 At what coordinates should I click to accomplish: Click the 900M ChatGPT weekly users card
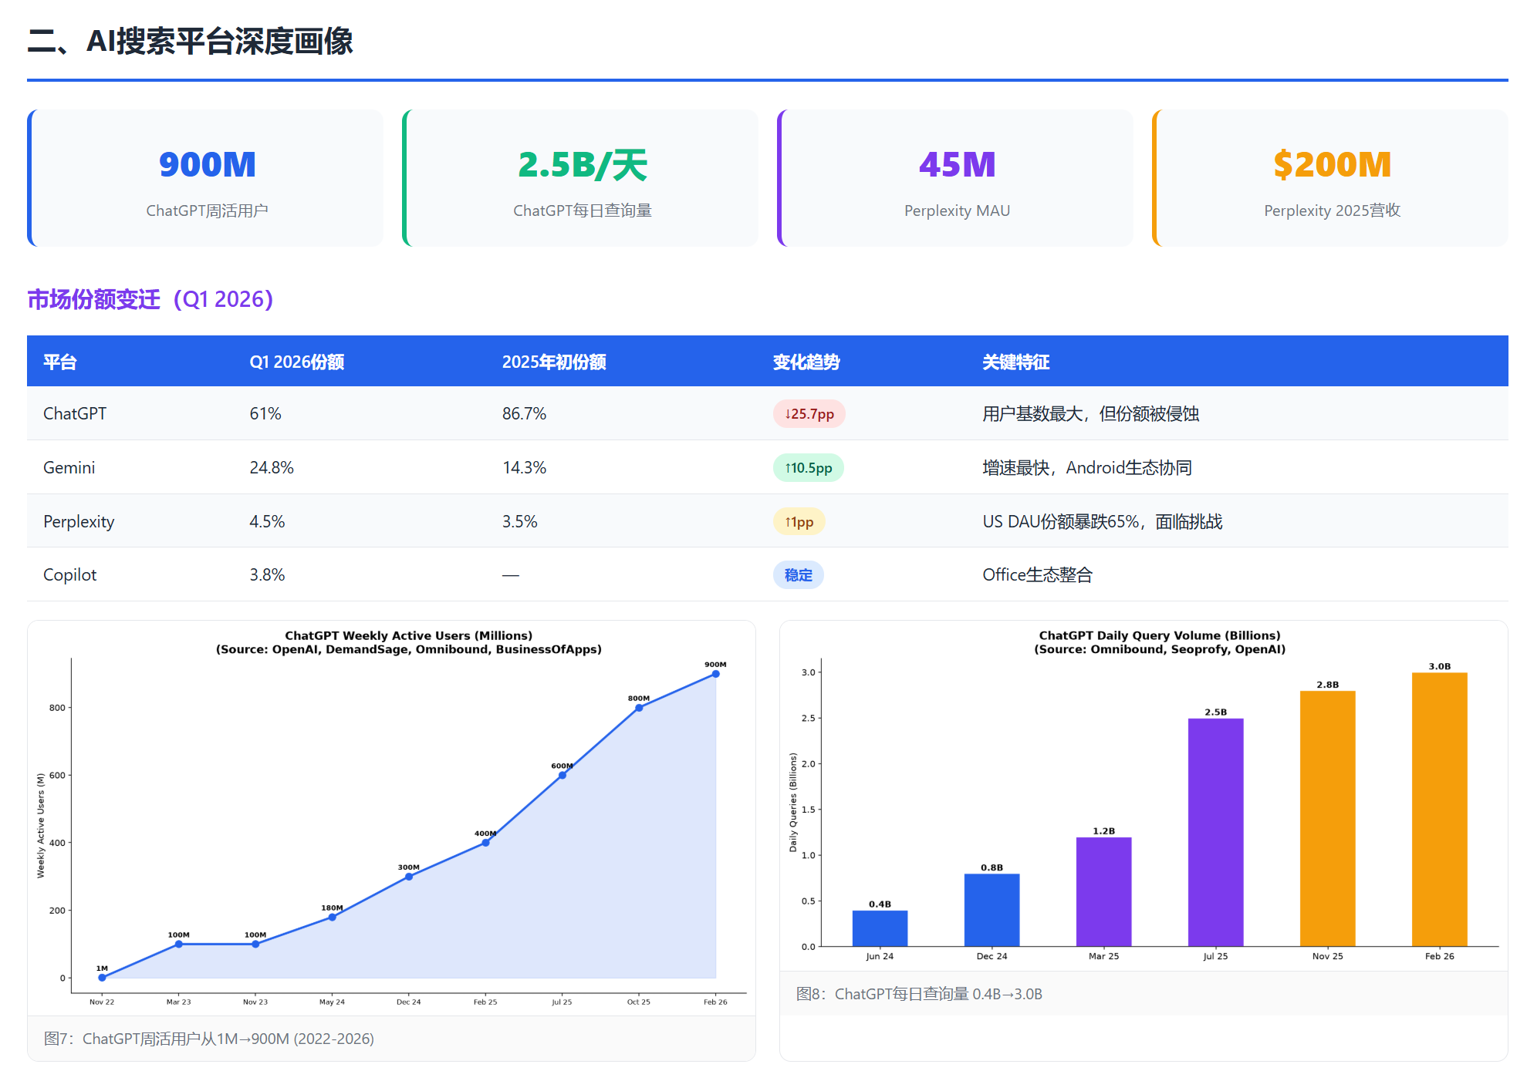[205, 178]
